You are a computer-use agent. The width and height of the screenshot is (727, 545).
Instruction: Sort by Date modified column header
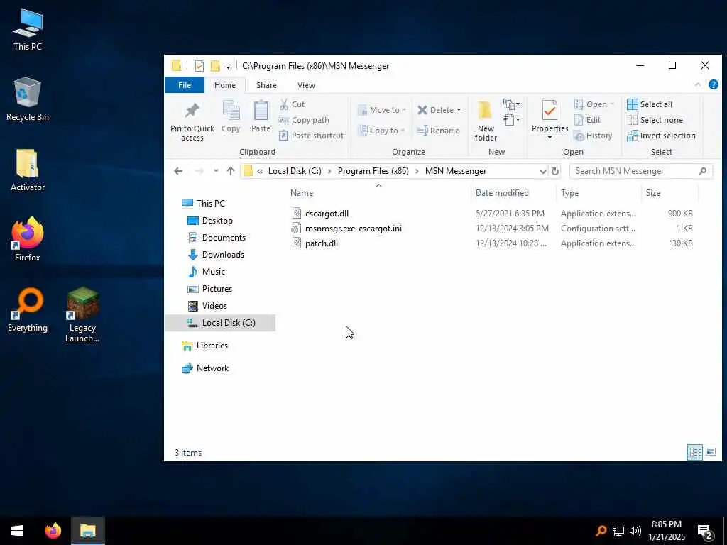(x=513, y=193)
